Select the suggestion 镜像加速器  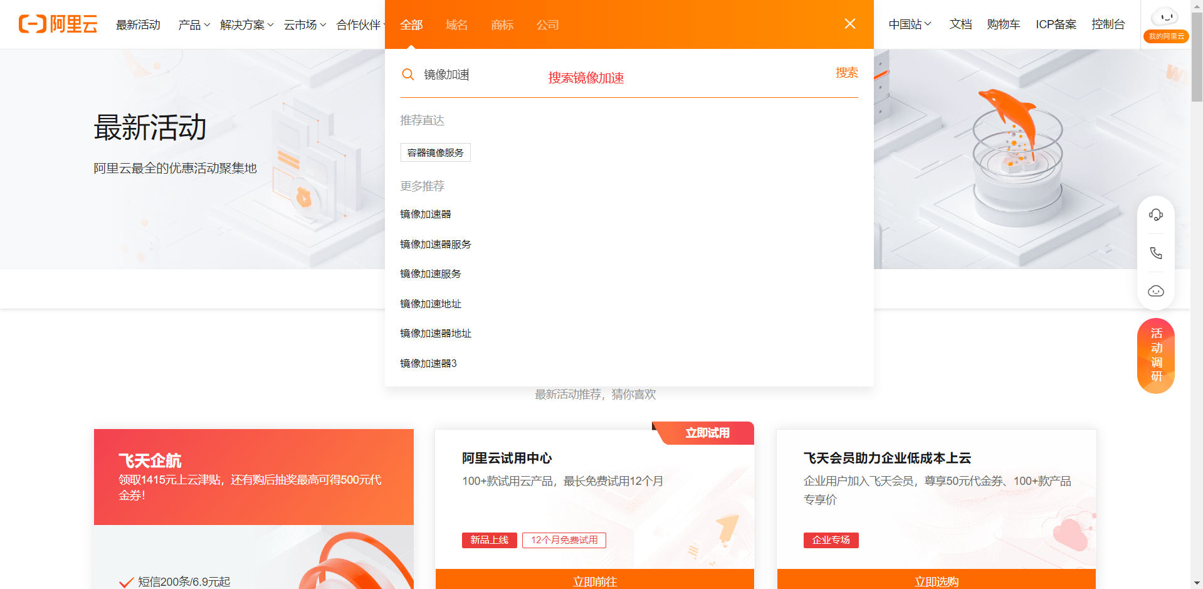click(x=426, y=214)
